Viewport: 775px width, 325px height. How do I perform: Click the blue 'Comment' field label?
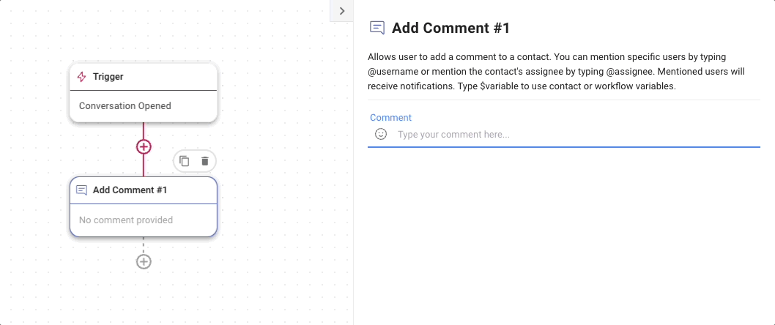pos(390,118)
